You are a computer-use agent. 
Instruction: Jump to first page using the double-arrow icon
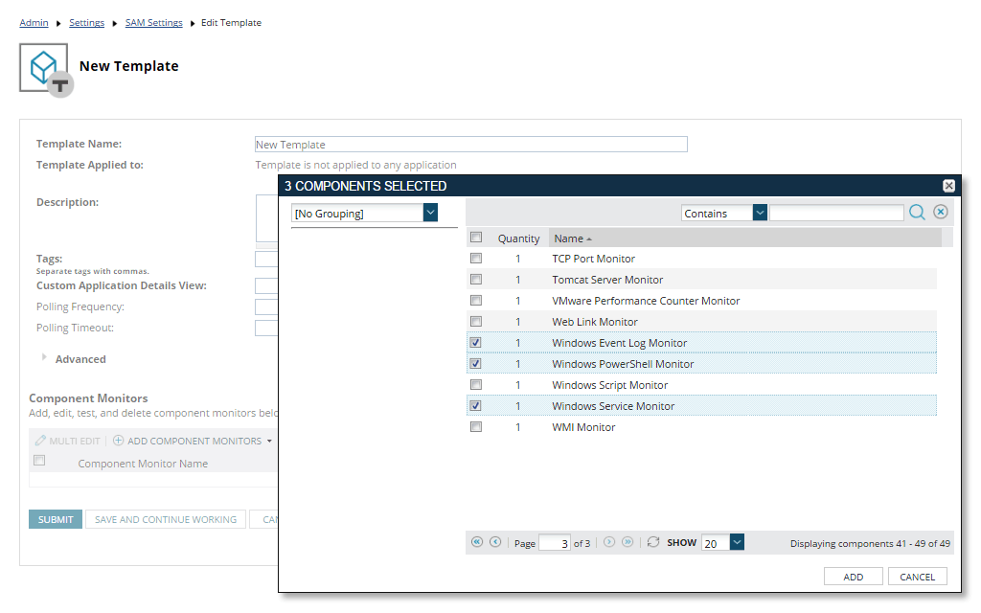click(476, 542)
